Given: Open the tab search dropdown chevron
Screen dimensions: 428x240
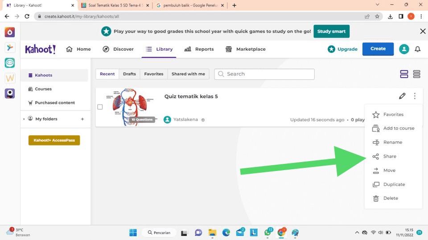Looking at the screenshot, I should [x=378, y=4].
